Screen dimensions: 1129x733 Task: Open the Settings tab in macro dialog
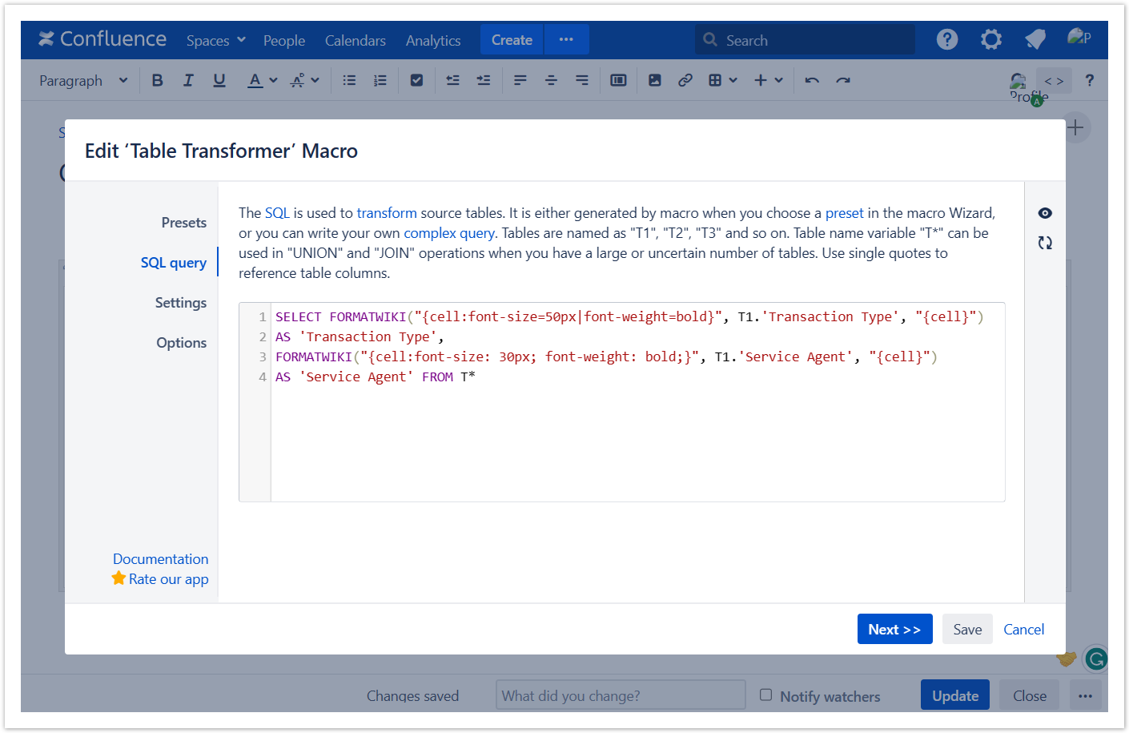tap(180, 303)
